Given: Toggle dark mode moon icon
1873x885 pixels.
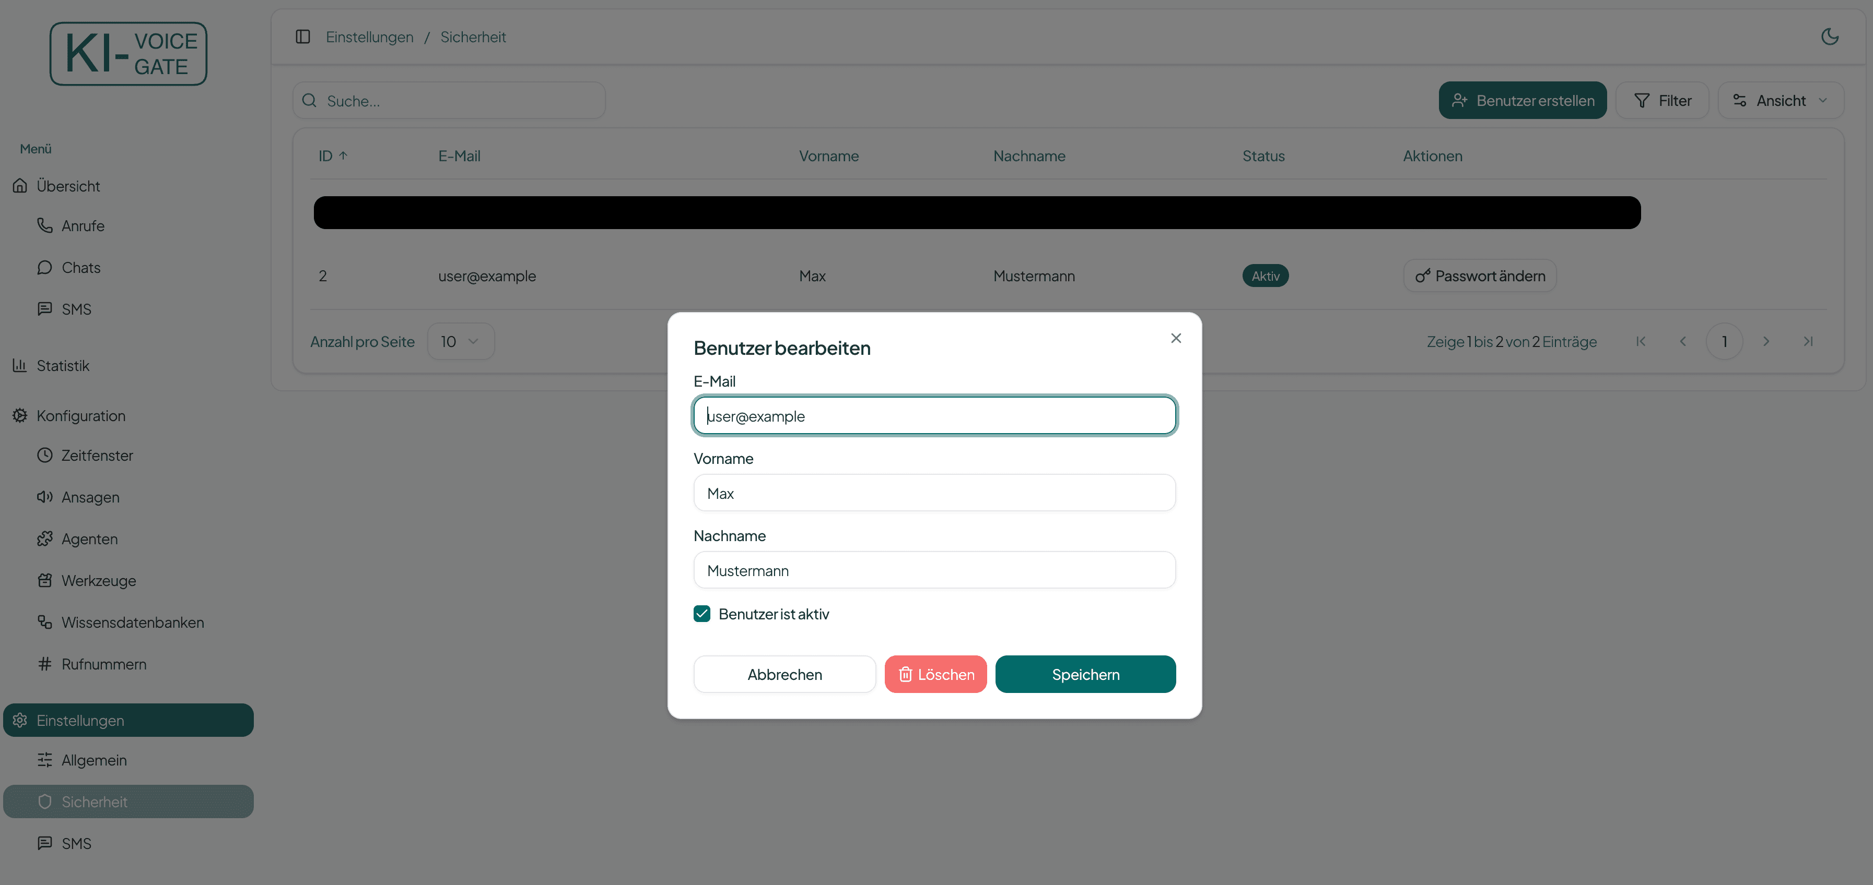Looking at the screenshot, I should [1829, 37].
